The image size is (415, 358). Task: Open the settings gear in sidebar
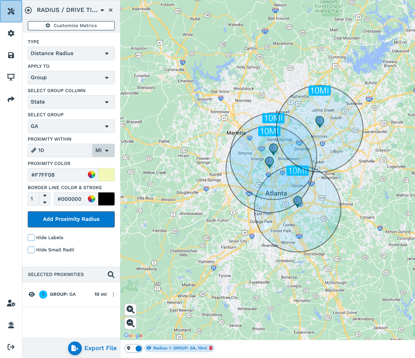pos(11,33)
